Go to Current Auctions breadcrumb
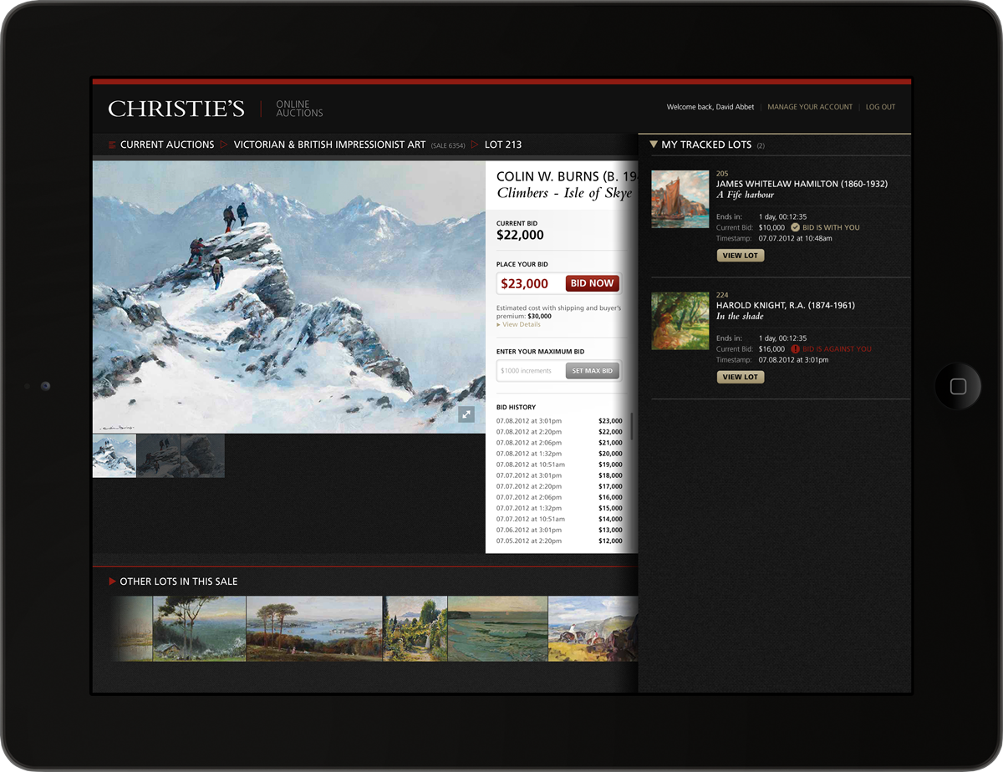 point(167,145)
